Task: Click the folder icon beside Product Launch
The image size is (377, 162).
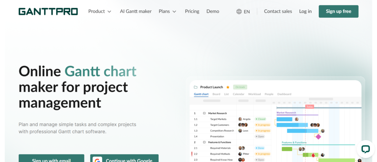Action: tap(196, 87)
